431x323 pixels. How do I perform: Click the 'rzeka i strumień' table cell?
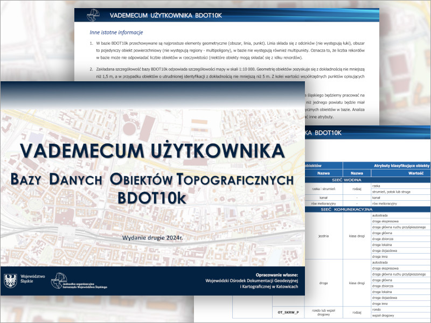coord(324,189)
